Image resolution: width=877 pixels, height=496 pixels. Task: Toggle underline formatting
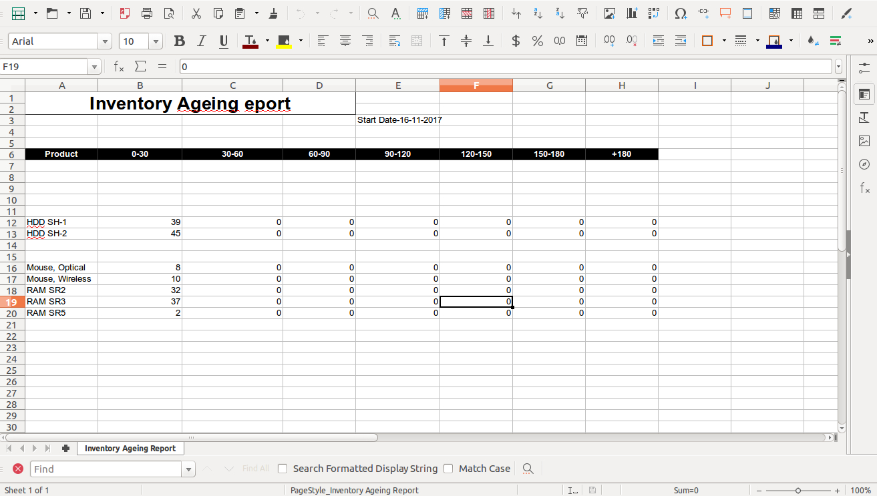(223, 41)
